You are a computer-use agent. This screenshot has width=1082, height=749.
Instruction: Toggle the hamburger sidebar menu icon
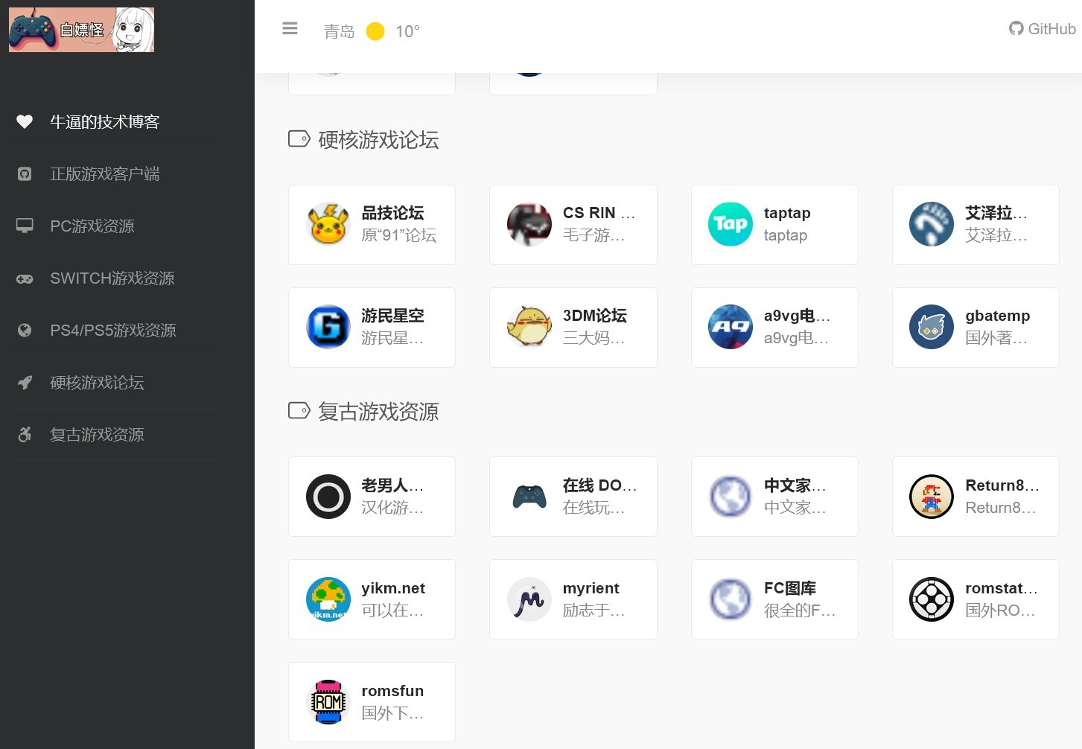pyautogui.click(x=290, y=28)
